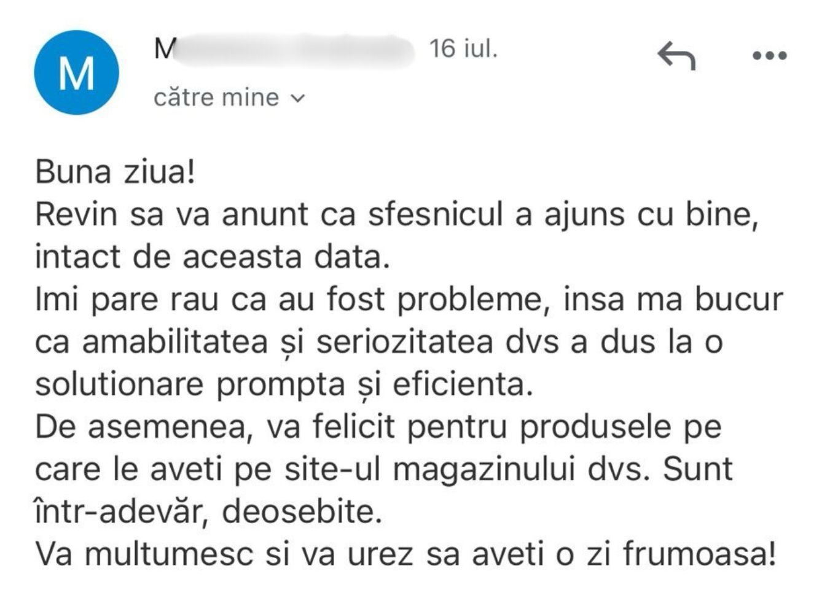Open the three-dot more options menu
The width and height of the screenshot is (822, 614).
[x=770, y=56]
